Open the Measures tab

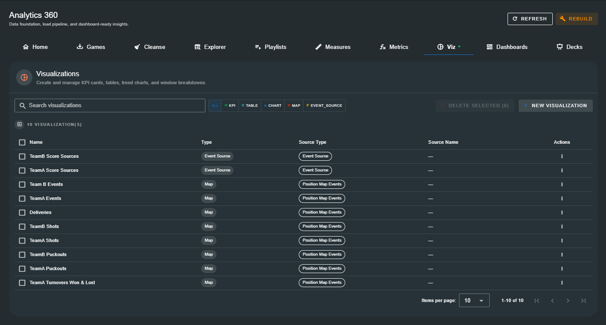(333, 47)
